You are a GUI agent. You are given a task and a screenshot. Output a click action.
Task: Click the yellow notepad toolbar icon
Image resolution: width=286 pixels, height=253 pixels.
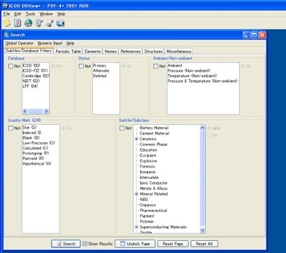(x=6, y=23)
